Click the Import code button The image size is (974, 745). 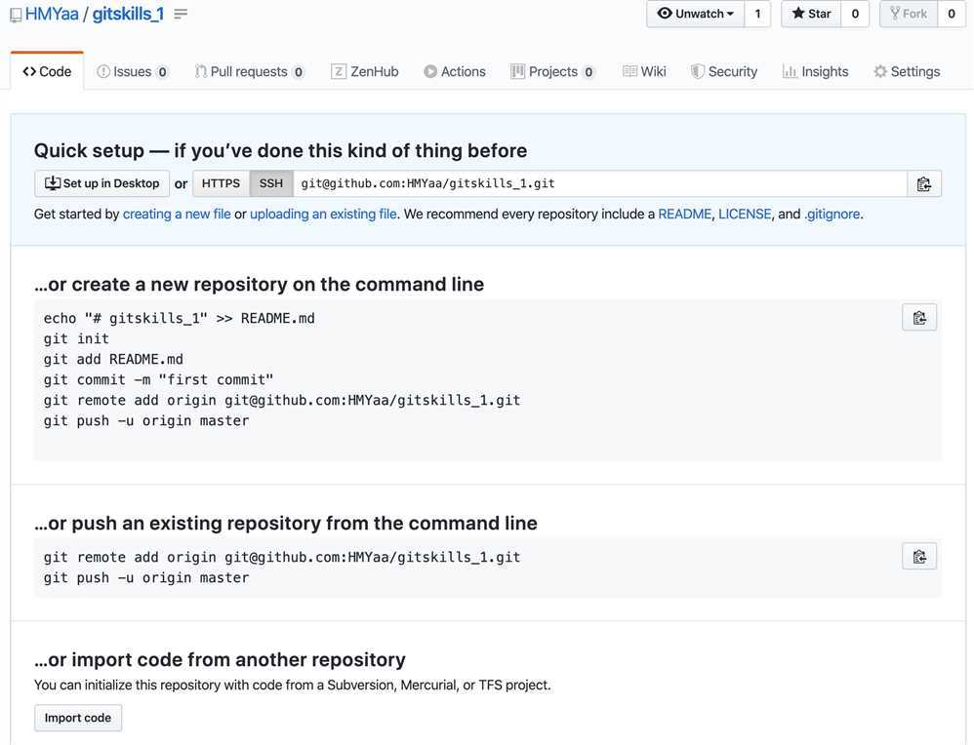pos(78,719)
